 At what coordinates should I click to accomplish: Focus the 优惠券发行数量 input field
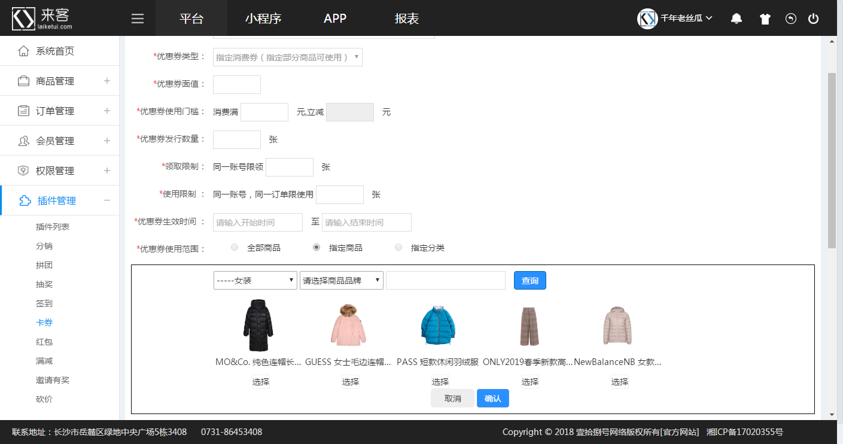tap(237, 139)
